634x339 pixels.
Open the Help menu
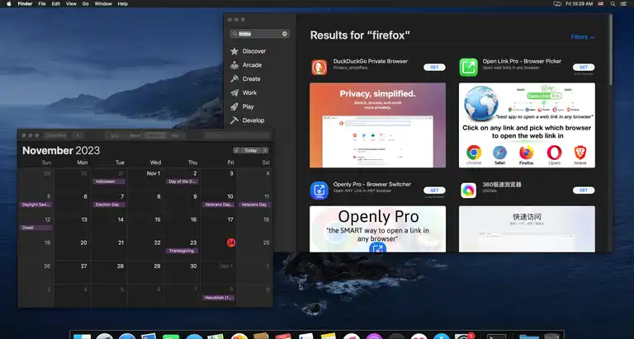click(x=122, y=3)
